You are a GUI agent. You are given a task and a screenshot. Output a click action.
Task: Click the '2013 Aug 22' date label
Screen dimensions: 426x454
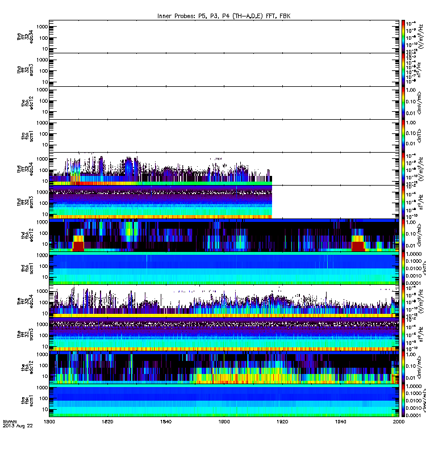coord(18,426)
